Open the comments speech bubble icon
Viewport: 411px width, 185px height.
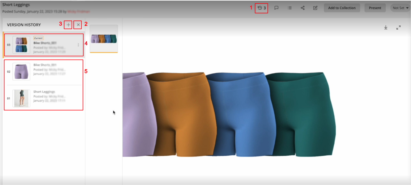276,8
